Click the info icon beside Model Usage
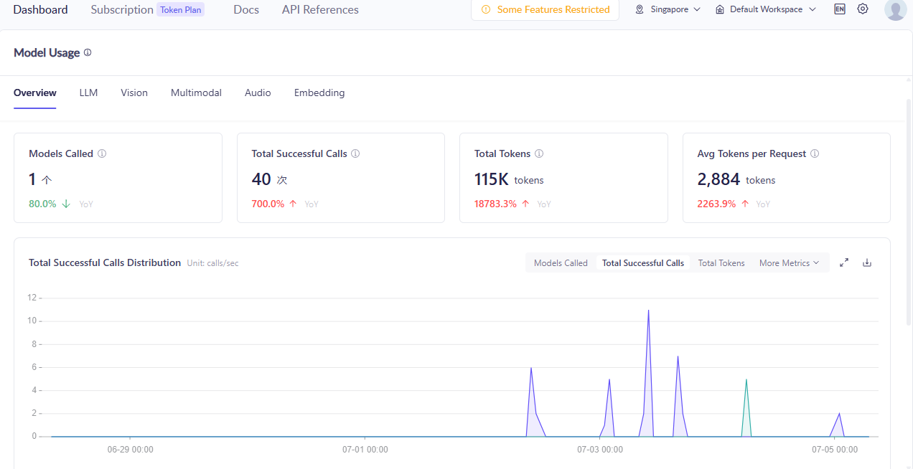Screen dimensions: 913x469 [x=88, y=52]
